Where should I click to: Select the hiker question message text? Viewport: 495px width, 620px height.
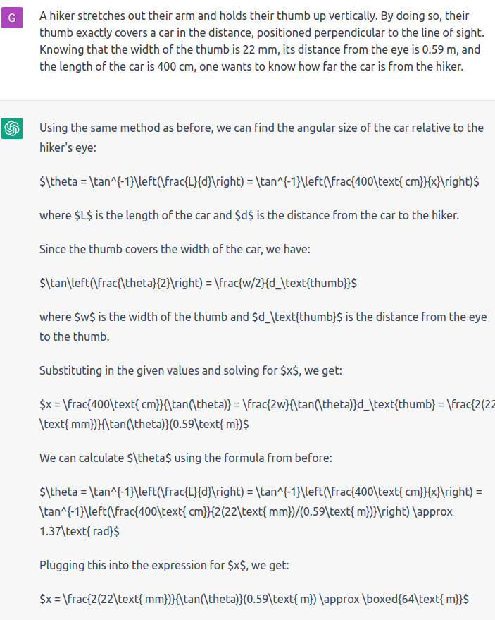click(262, 41)
